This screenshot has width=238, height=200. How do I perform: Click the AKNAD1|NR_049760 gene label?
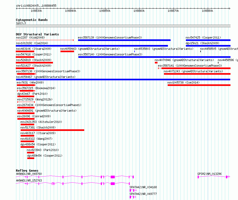pyautogui.click(x=29, y=174)
